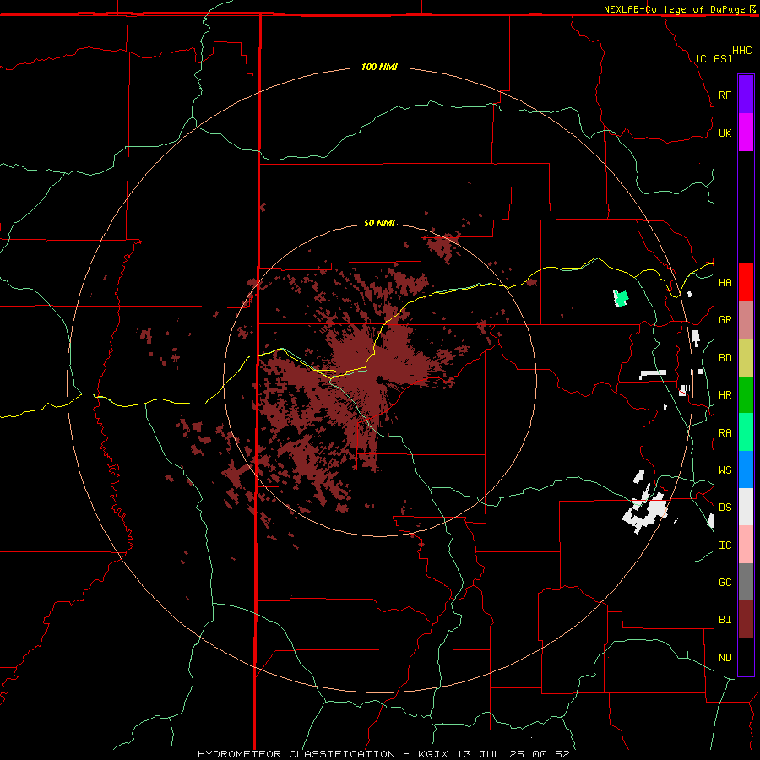Viewport: 760px width, 760px height.
Task: Click the yellow BD legend color swatch
Action: [x=746, y=358]
